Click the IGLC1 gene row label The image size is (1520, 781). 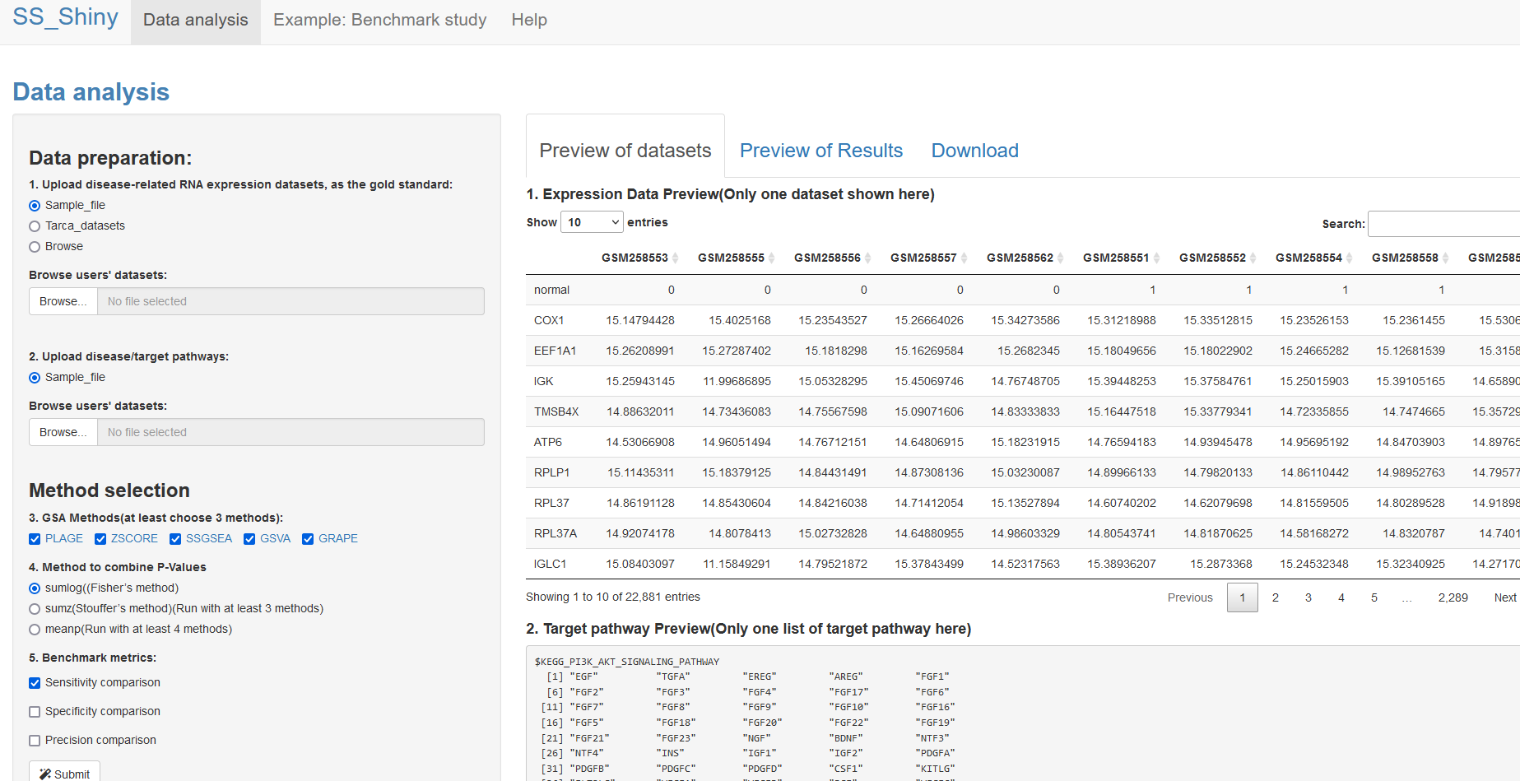(551, 564)
